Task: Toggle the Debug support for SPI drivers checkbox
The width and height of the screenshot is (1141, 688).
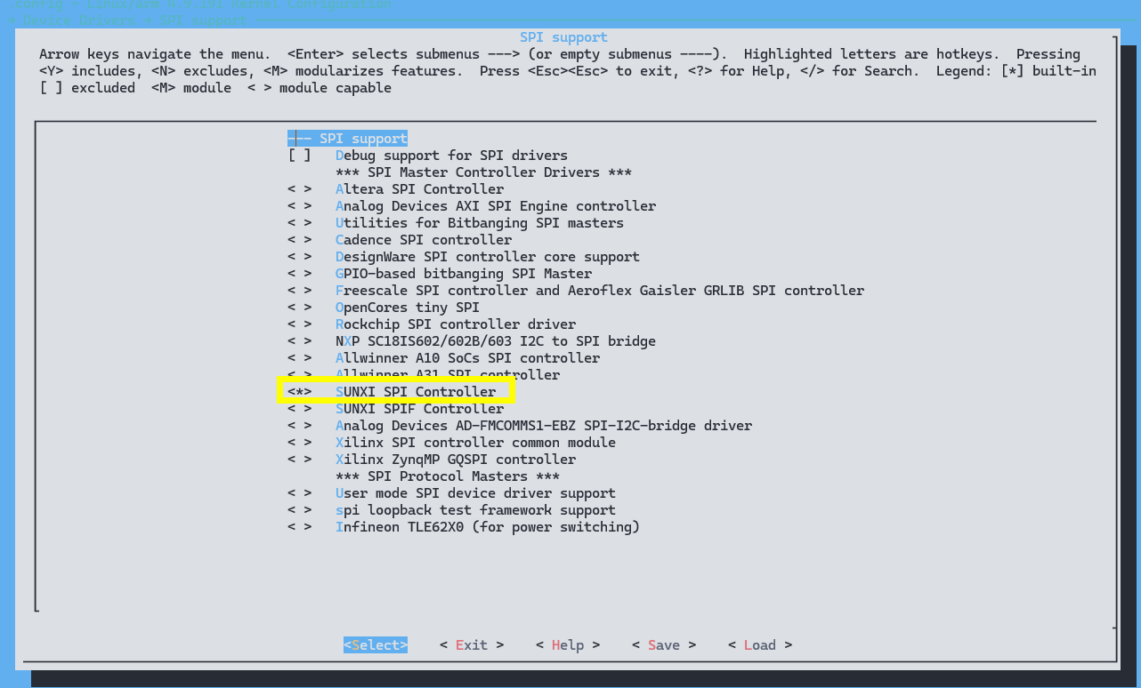Action: 299,156
